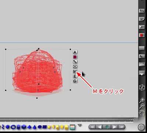Viewport: 147px width, 133px height.
Task: Open the object family color swatch
Action: point(75,57)
